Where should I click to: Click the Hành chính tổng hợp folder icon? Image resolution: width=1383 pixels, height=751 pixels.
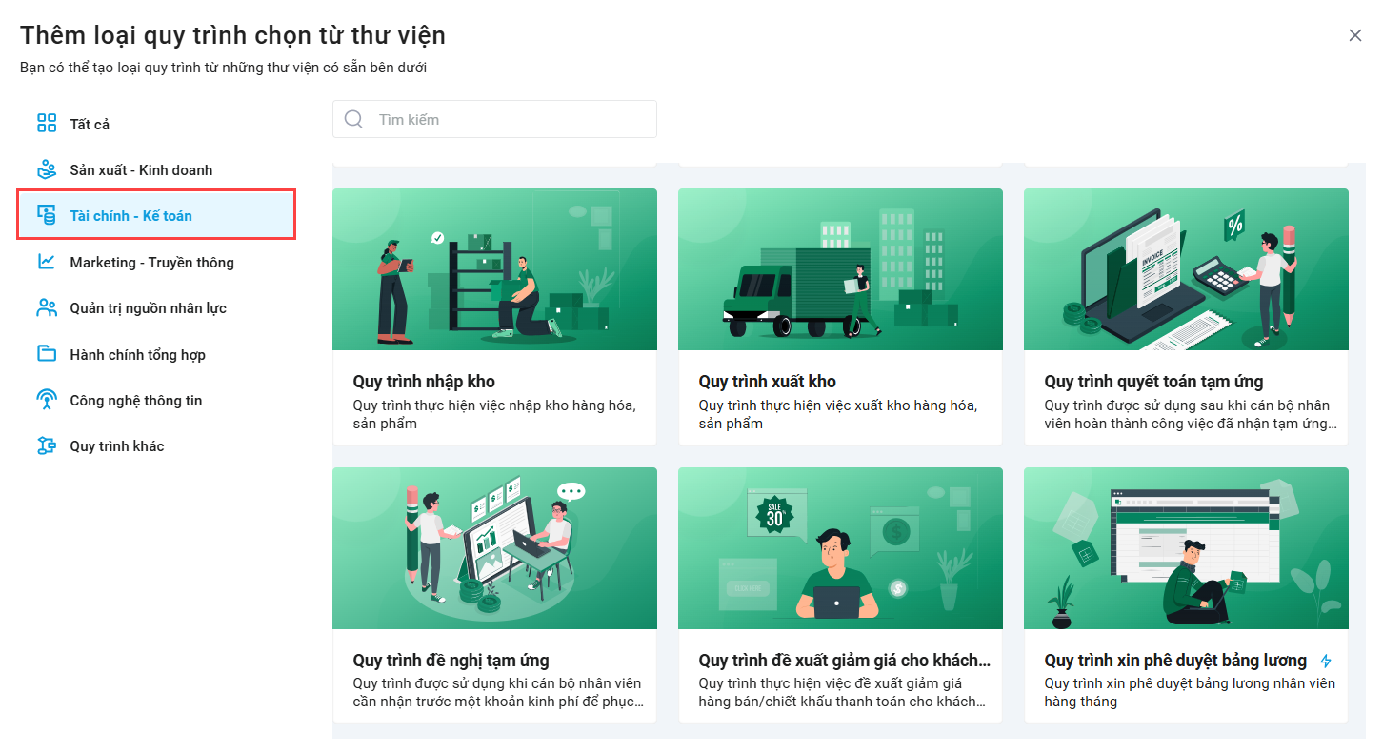[x=47, y=354]
